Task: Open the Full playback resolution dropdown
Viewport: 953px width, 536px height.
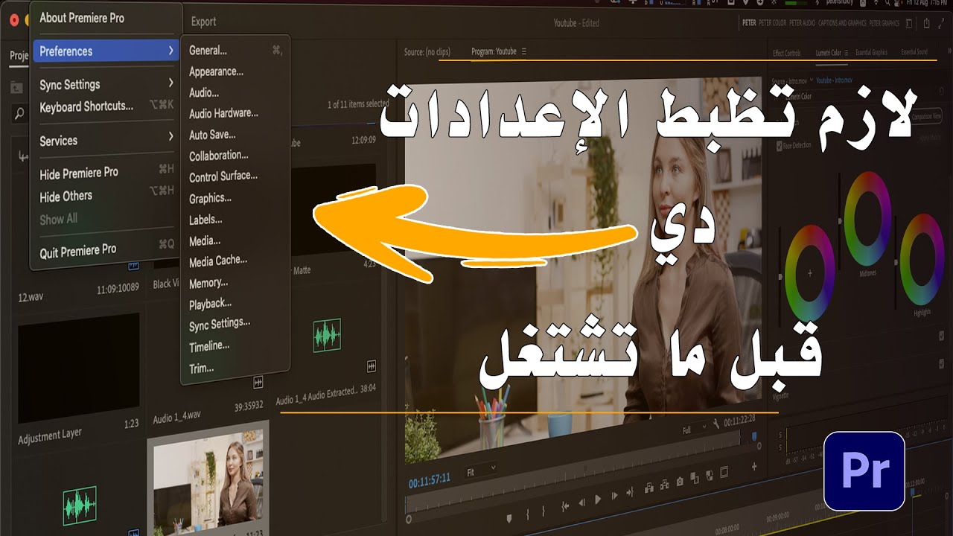Action: [694, 430]
